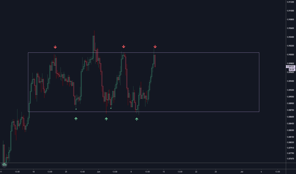
Task: Click the 0.87670 price axis label
Action: pyautogui.click(x=291, y=159)
